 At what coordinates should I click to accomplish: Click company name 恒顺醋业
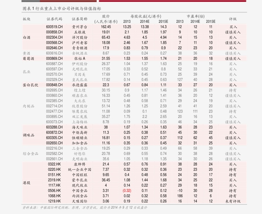[80, 138]
